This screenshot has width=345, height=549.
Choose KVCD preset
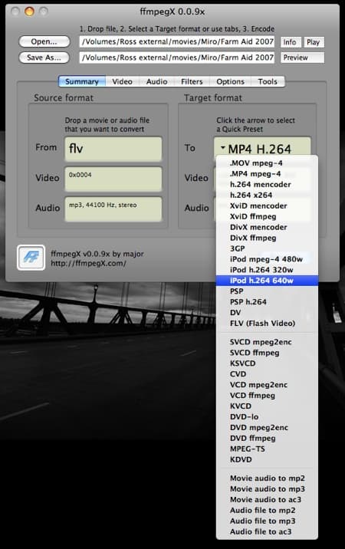point(267,406)
